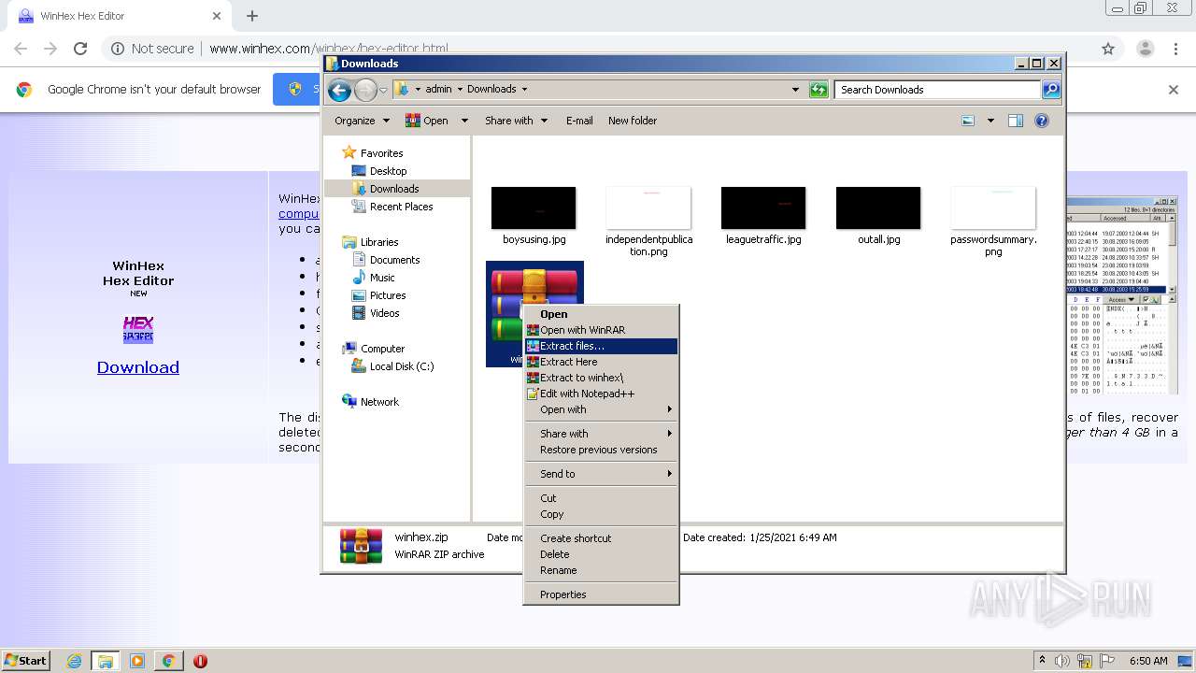Click taskbar clock showing 6:50 AM
This screenshot has width=1196, height=673.
(x=1148, y=661)
